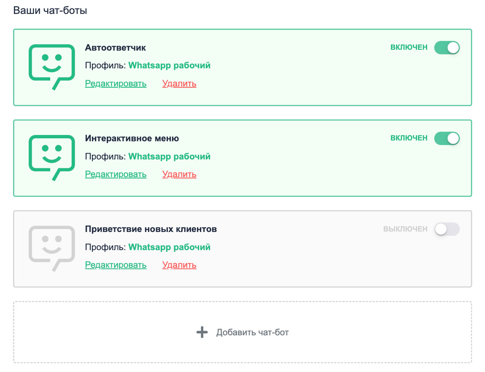485x372 pixels.
Task: Click the Автоответчик bot title
Action: pyautogui.click(x=115, y=48)
